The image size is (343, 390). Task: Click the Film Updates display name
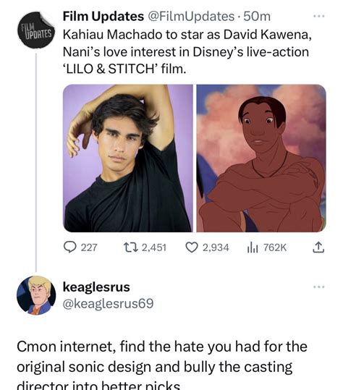(x=103, y=17)
